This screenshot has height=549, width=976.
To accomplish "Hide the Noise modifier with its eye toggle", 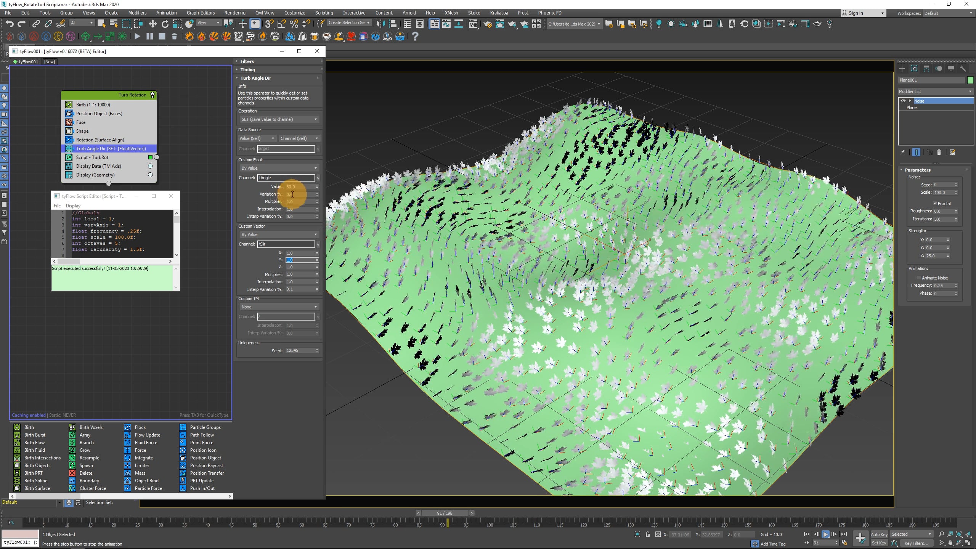I will [x=904, y=101].
